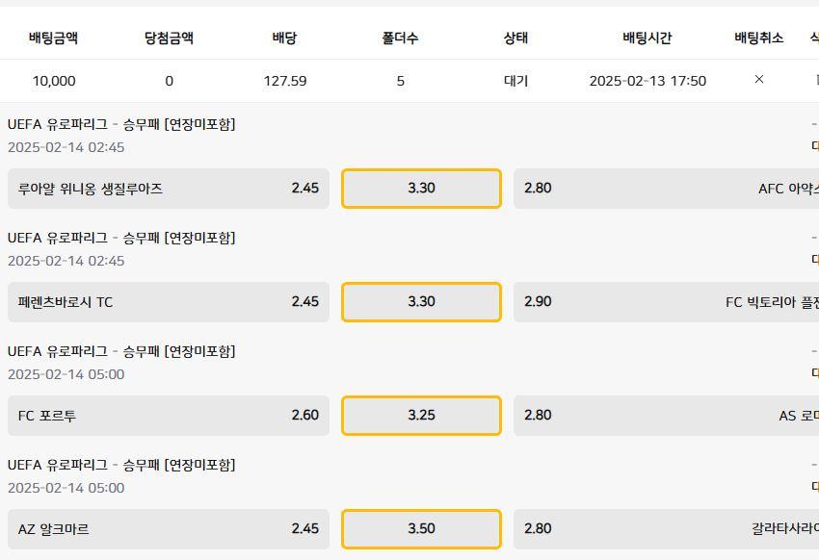The image size is (819, 560).
Task: Click the 상태 column header
Action: pyautogui.click(x=515, y=38)
